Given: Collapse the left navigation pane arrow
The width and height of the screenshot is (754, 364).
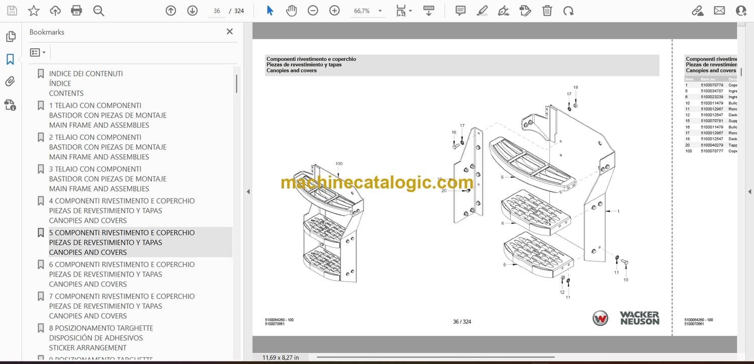Looking at the screenshot, I should [x=247, y=192].
